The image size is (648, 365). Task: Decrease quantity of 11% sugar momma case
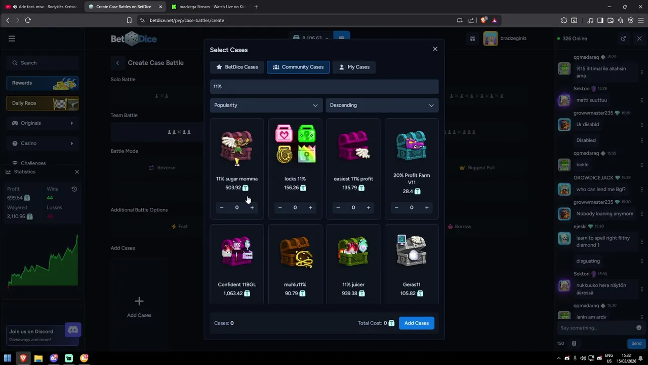(x=222, y=207)
